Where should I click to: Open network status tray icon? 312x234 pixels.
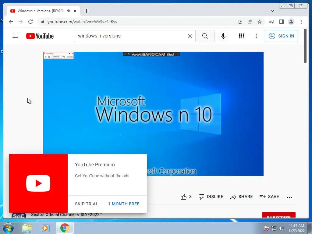click(274, 228)
